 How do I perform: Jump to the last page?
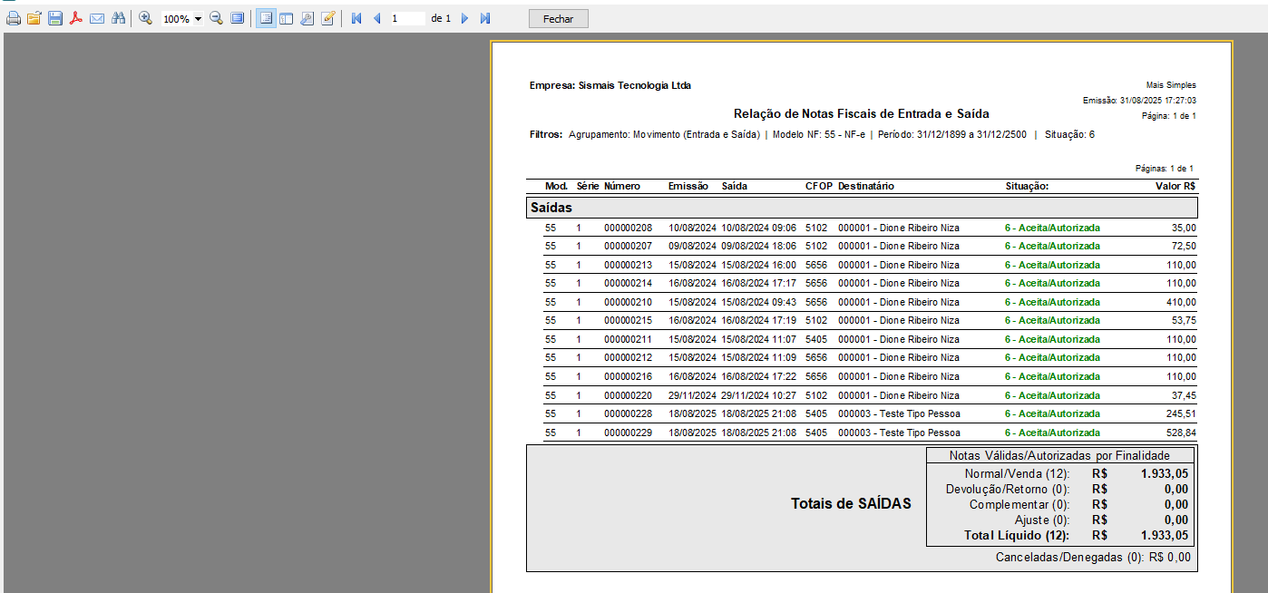[x=485, y=18]
